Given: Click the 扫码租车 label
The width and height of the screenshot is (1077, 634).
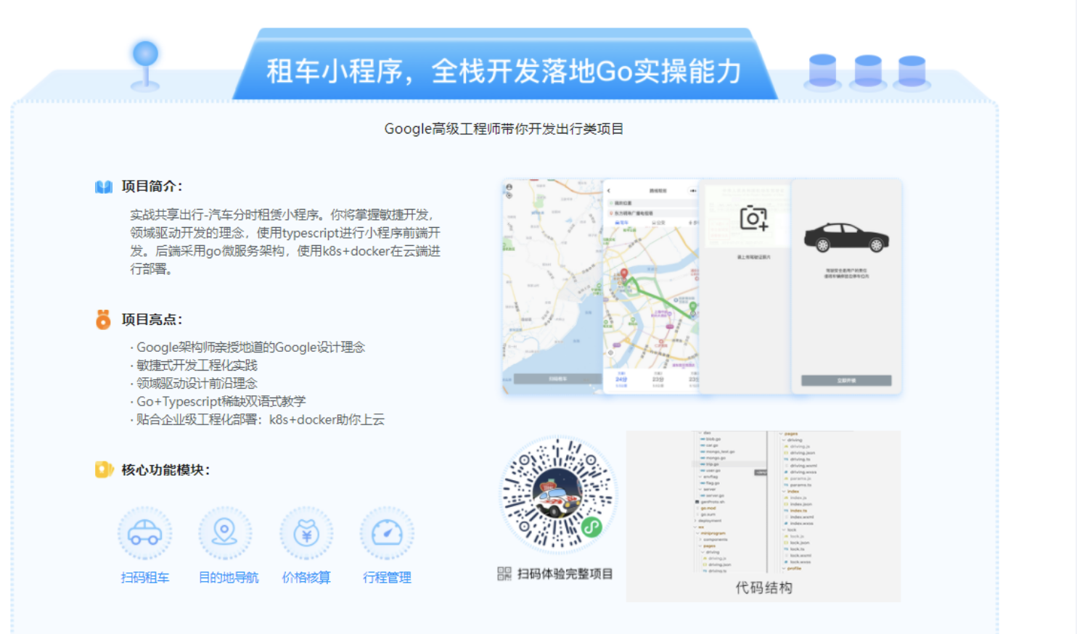Looking at the screenshot, I should point(145,577).
